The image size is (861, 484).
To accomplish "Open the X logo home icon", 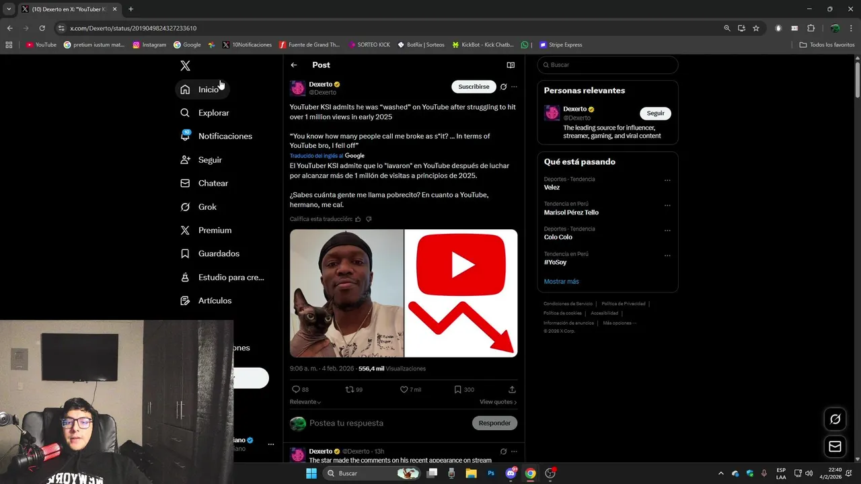I will click(185, 65).
